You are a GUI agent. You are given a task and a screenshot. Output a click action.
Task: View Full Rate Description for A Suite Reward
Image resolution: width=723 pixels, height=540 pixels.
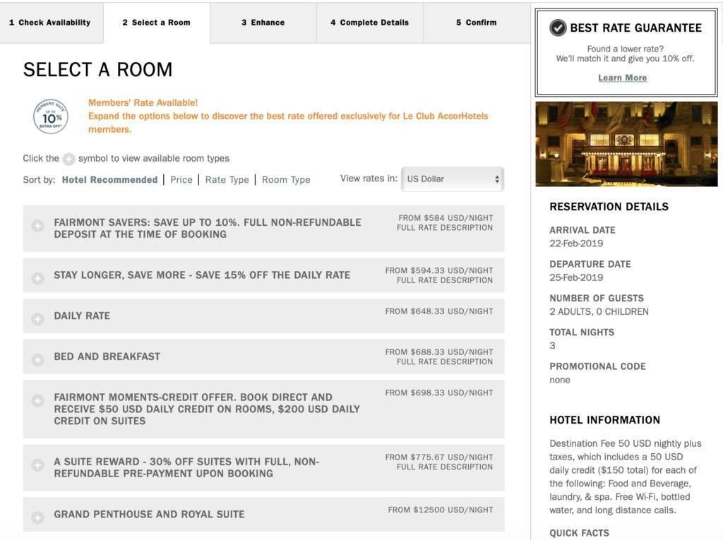pos(445,467)
